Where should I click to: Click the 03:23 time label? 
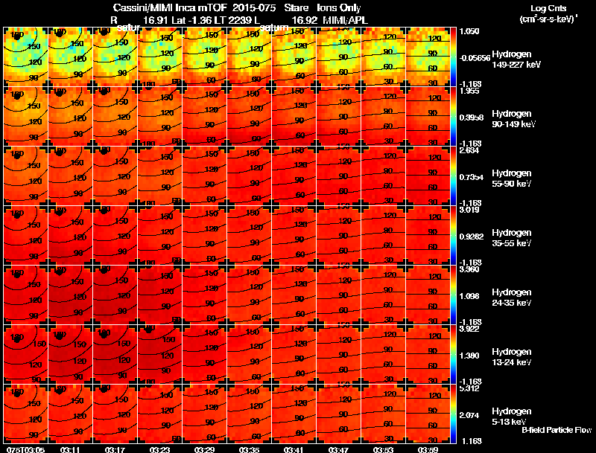[159, 449]
